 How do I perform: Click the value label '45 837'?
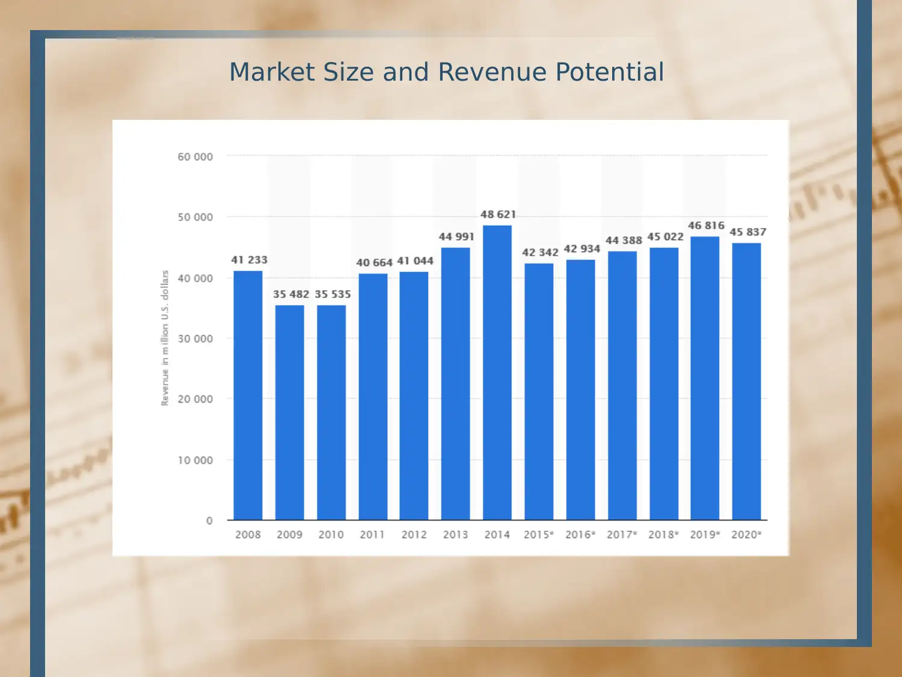tap(748, 232)
